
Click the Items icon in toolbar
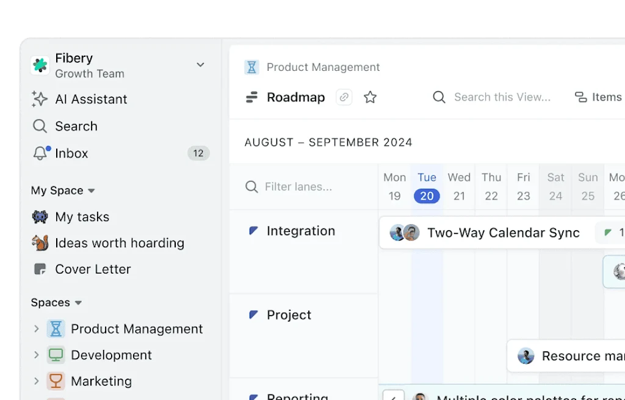[580, 97]
